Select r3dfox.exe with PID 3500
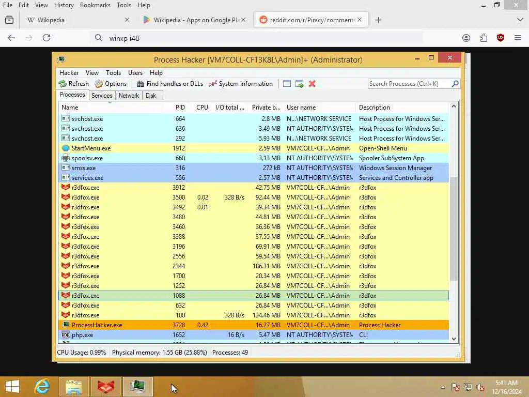This screenshot has width=529, height=397. tap(253, 197)
